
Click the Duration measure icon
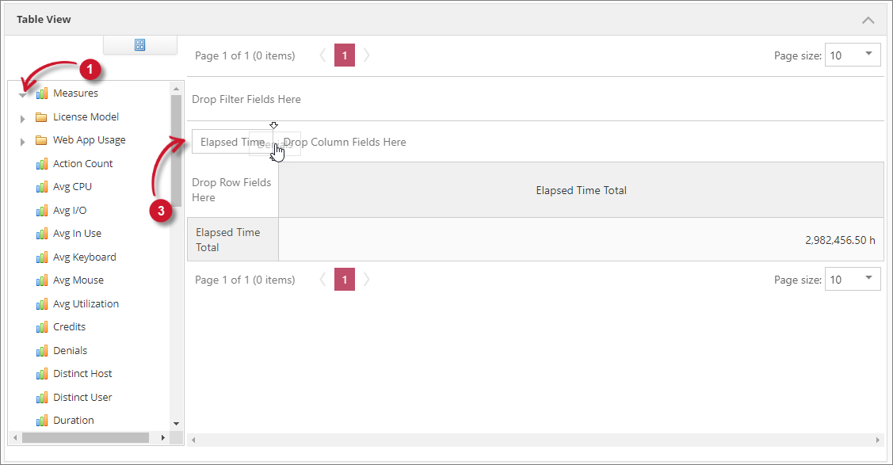coord(42,421)
